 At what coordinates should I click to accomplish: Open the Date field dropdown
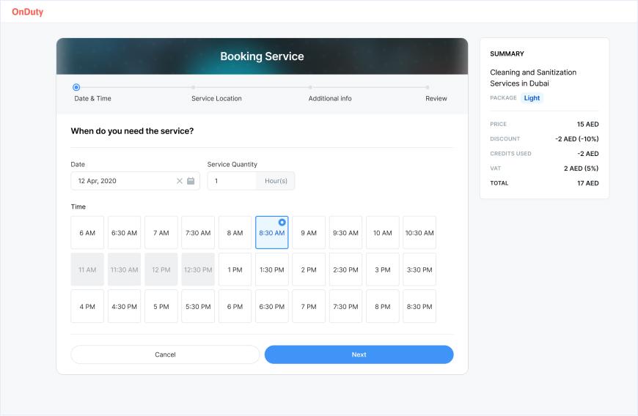click(x=135, y=181)
